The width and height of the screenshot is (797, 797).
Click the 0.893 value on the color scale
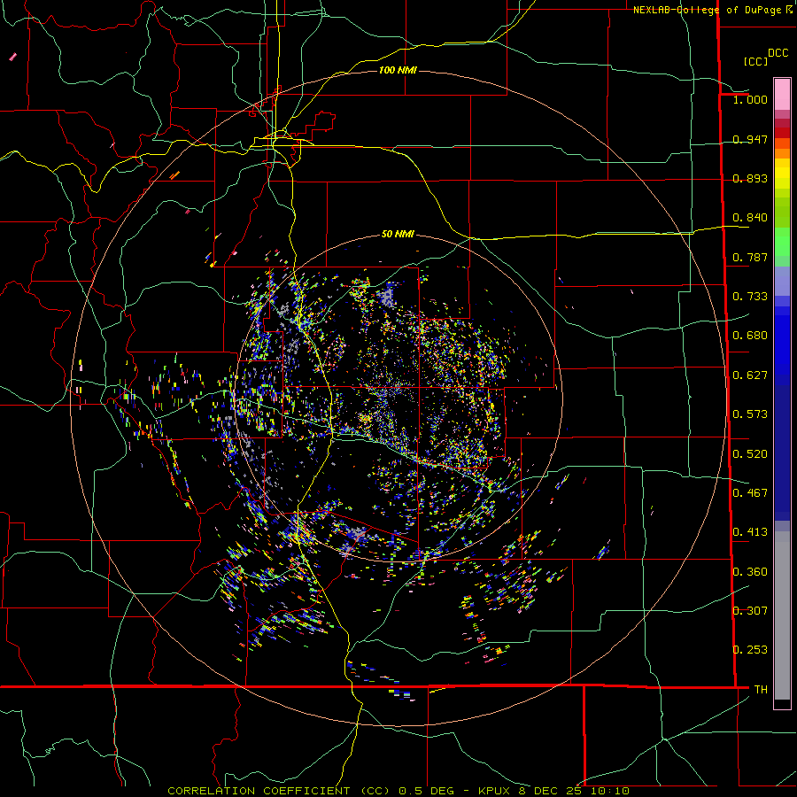click(750, 178)
